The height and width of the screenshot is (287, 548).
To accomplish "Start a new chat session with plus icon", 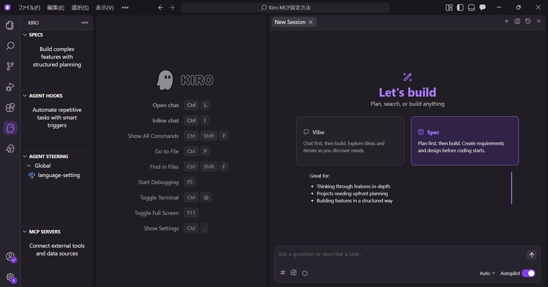I will [x=506, y=21].
